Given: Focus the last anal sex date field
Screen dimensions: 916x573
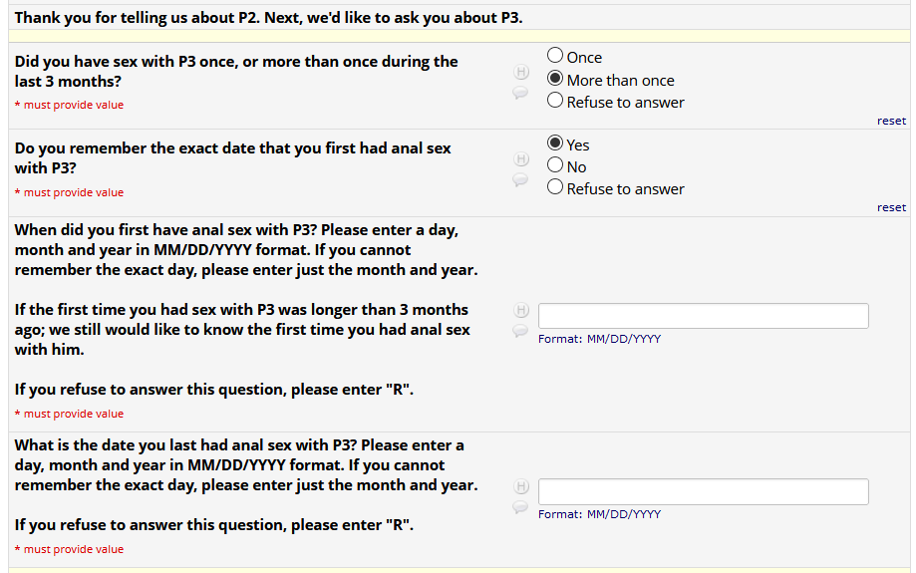Looking at the screenshot, I should tap(703, 492).
